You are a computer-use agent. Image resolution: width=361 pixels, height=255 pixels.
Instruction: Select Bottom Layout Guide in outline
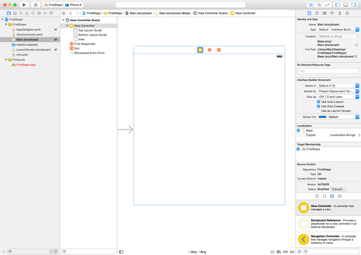click(x=92, y=35)
